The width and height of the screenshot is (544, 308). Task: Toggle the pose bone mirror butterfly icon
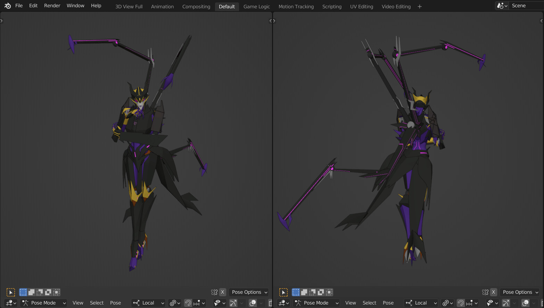coord(215,292)
